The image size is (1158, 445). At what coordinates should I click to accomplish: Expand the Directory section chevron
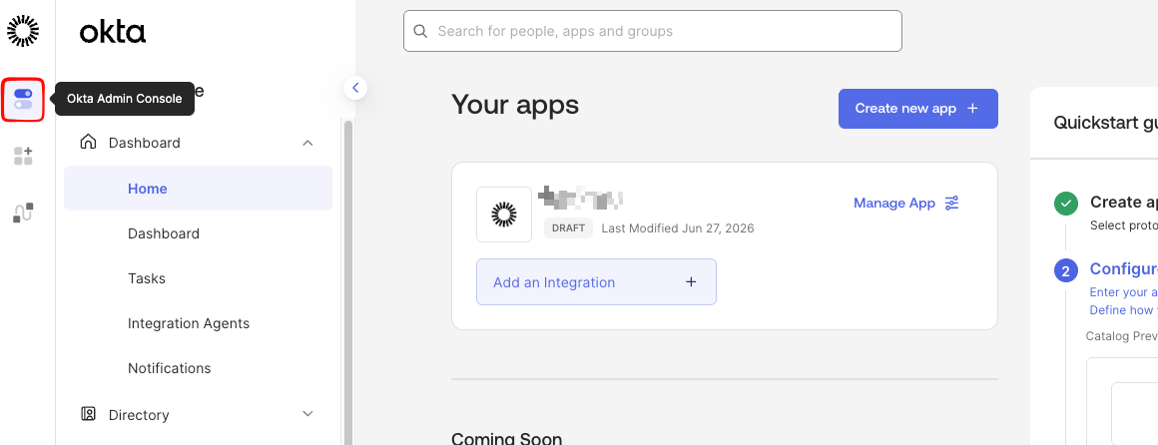(307, 414)
